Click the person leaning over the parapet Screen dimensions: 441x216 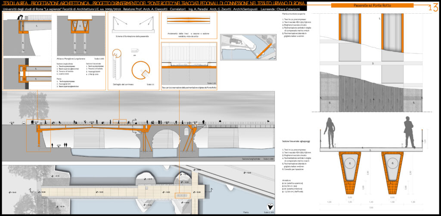pos(20,18)
